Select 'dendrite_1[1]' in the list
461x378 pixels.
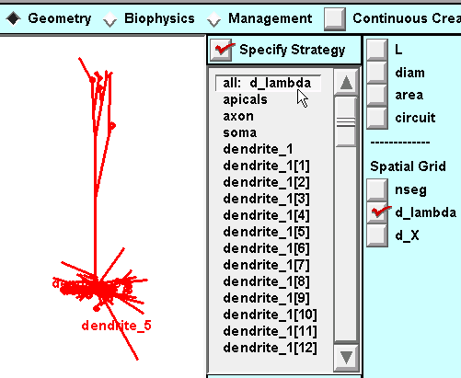[266, 166]
